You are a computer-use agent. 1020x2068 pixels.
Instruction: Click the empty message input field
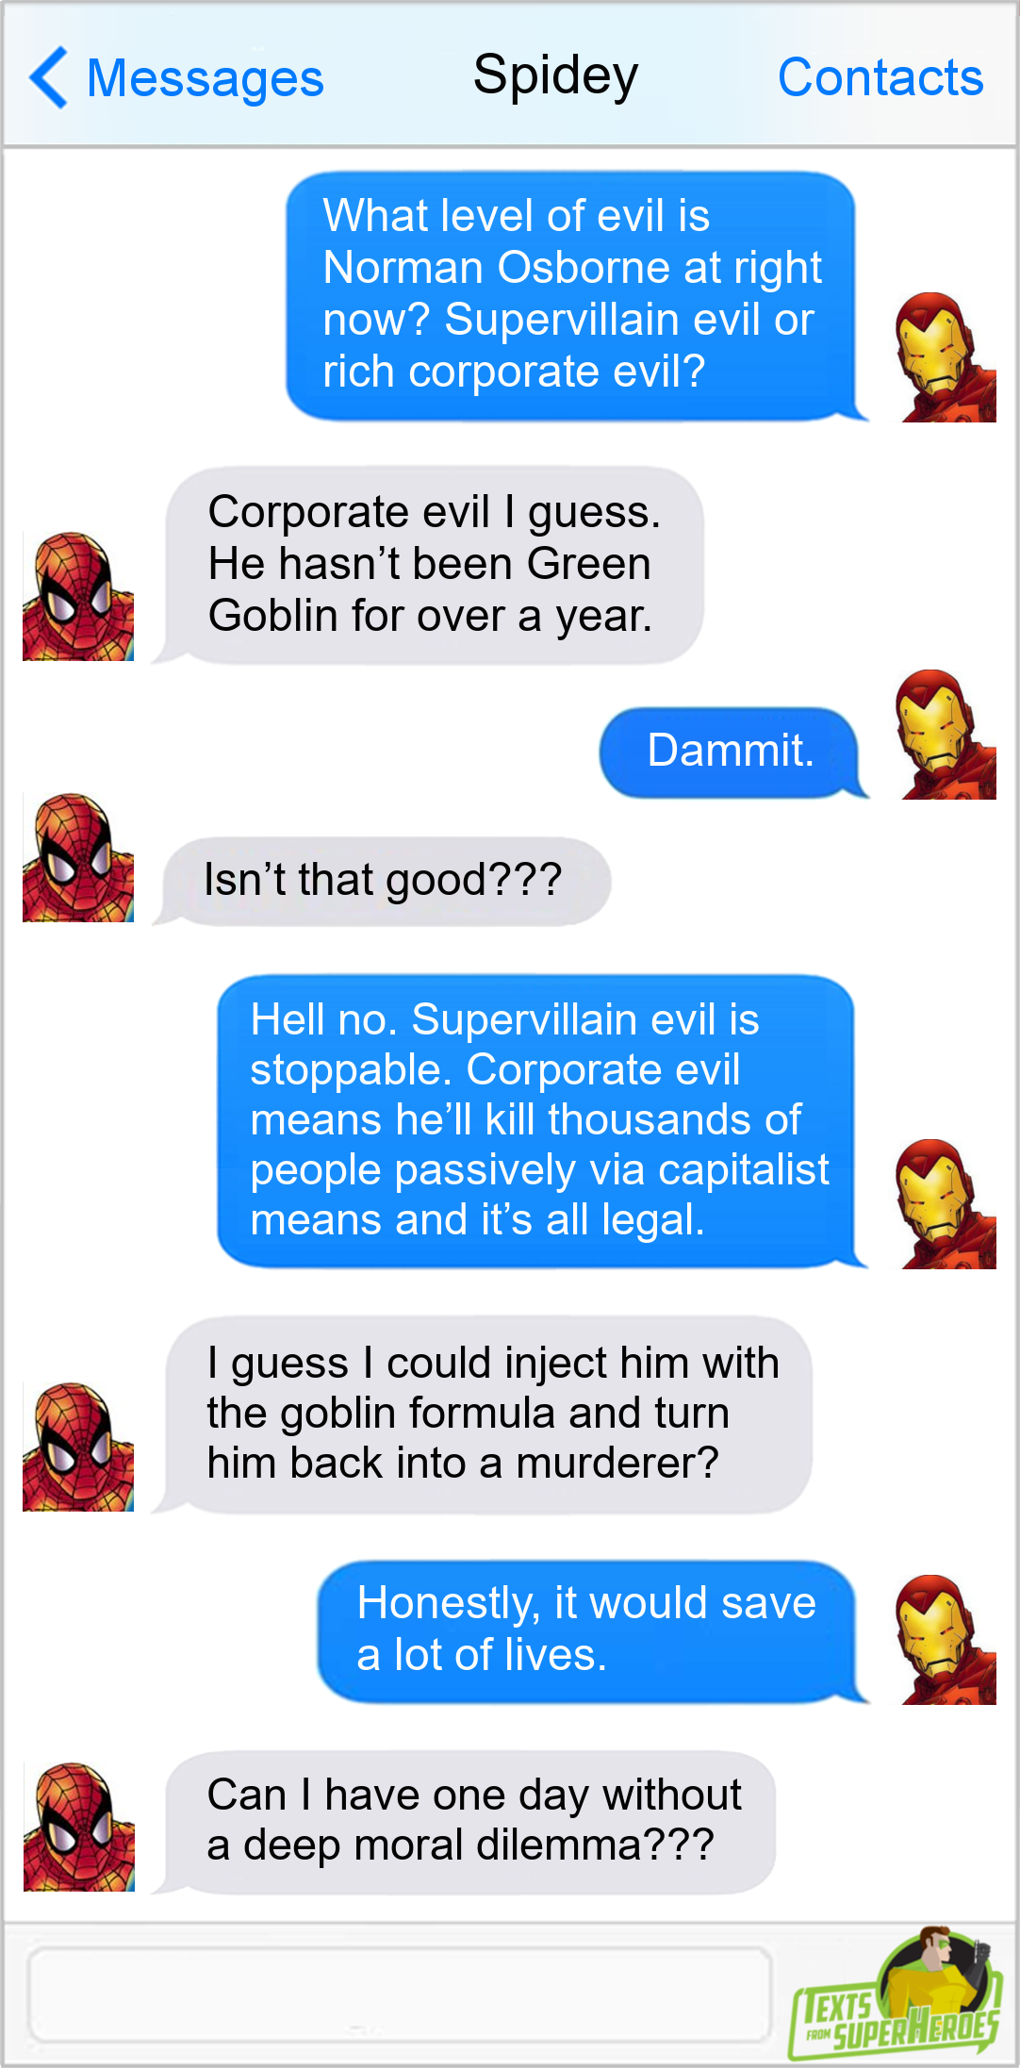[x=401, y=1994]
